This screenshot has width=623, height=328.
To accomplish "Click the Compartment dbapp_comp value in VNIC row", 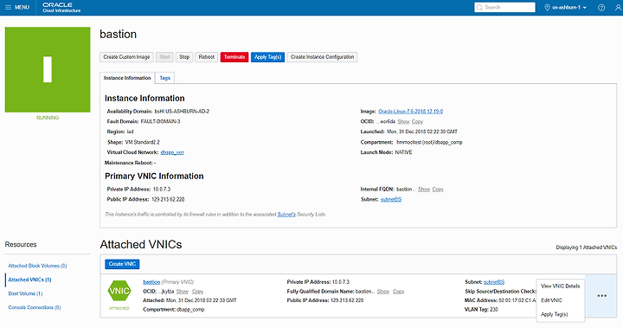I will coord(190,309).
